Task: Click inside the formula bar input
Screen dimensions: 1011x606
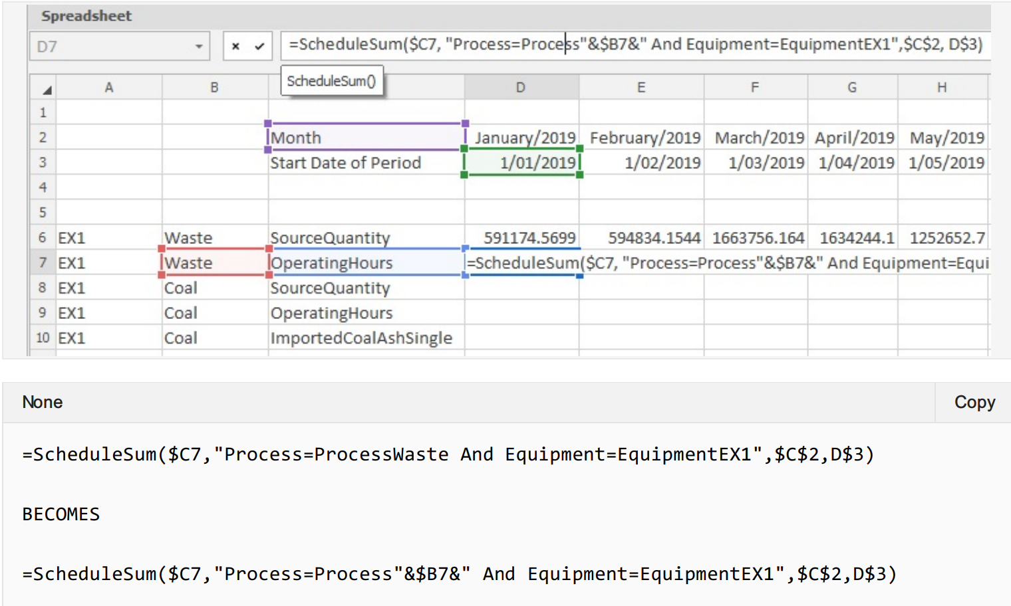Action: coord(635,45)
